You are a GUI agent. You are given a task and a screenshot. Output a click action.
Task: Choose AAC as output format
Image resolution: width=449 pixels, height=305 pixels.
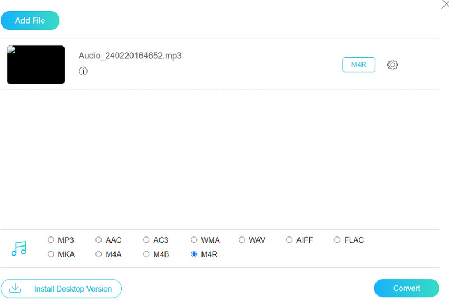(99, 240)
